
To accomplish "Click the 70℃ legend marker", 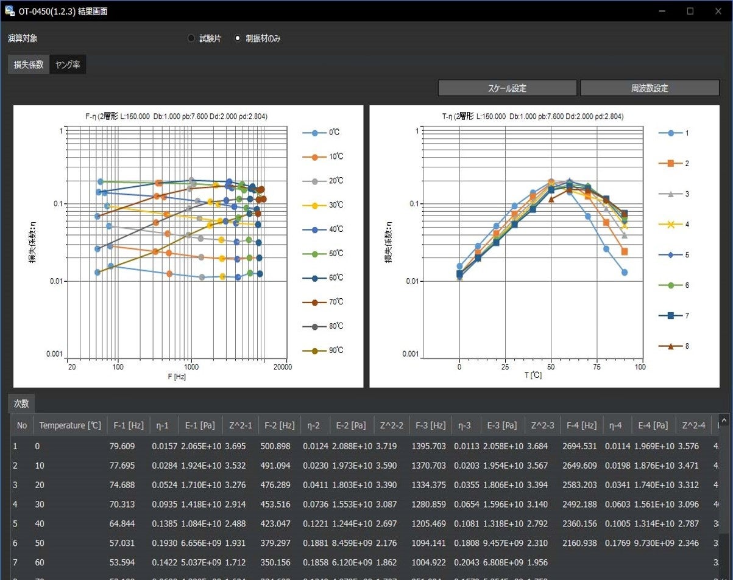I will click(x=314, y=302).
